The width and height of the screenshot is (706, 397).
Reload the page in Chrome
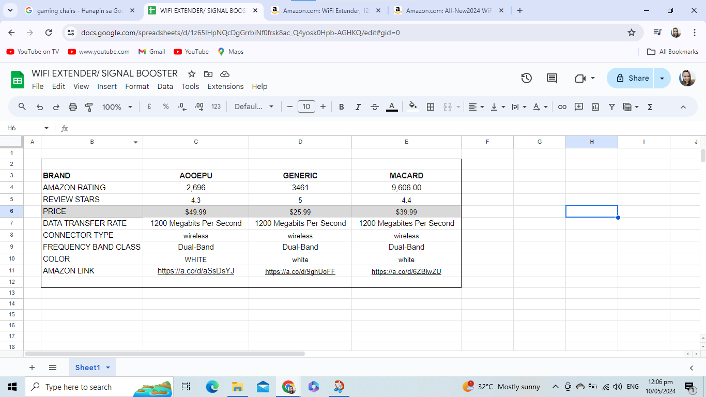pyautogui.click(x=49, y=33)
